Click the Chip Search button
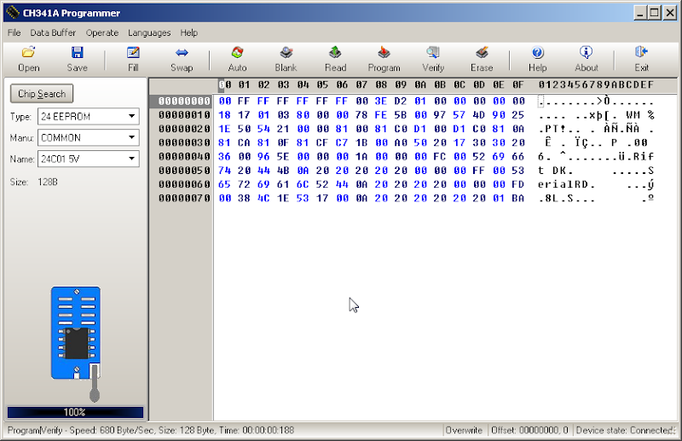The image size is (682, 441). coord(42,94)
